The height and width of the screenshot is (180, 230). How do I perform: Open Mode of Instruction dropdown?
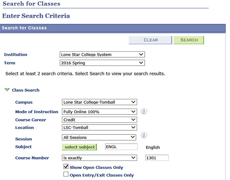pos(100,112)
